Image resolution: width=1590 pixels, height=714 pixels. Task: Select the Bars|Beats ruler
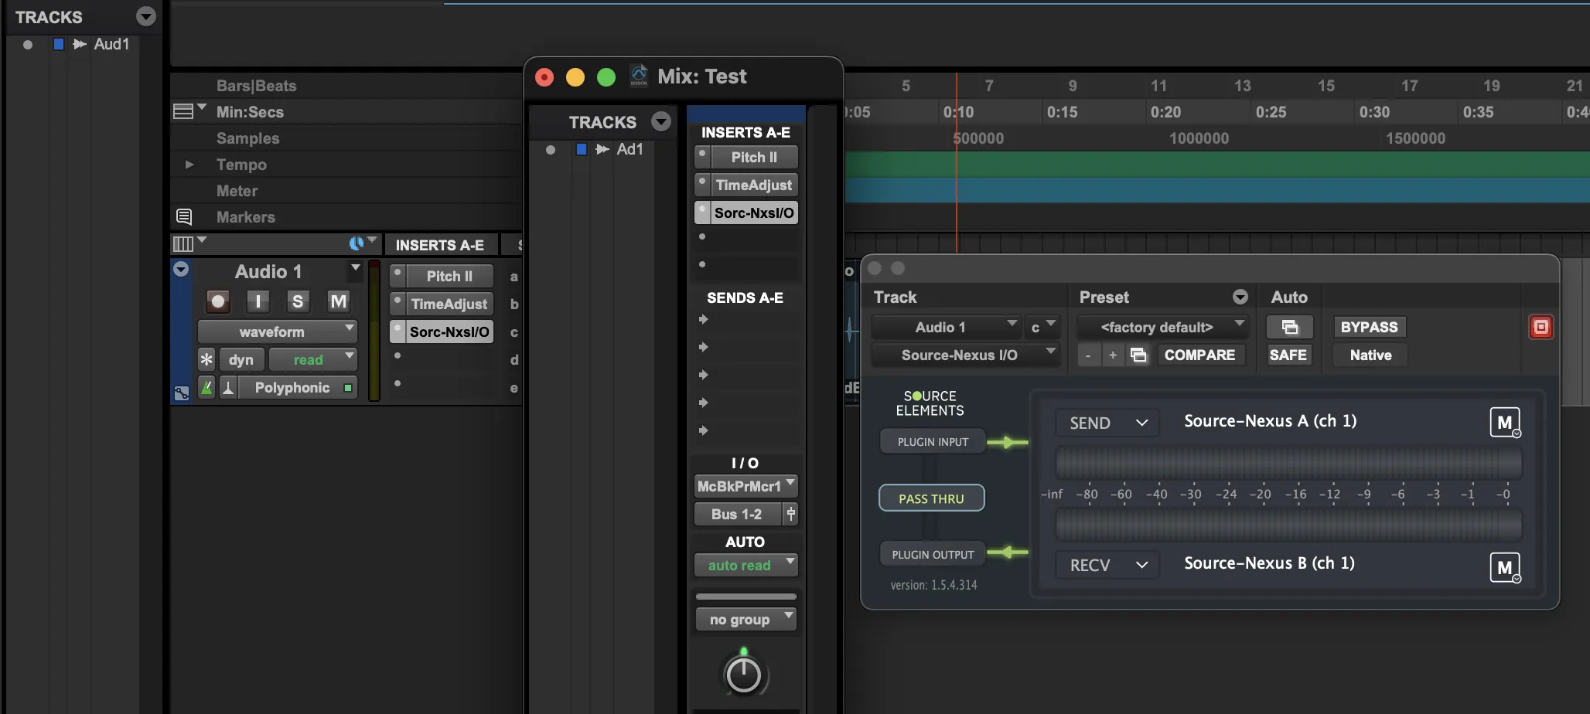pos(256,86)
